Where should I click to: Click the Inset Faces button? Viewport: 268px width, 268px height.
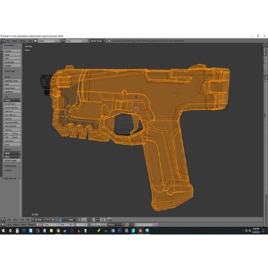coord(12,111)
